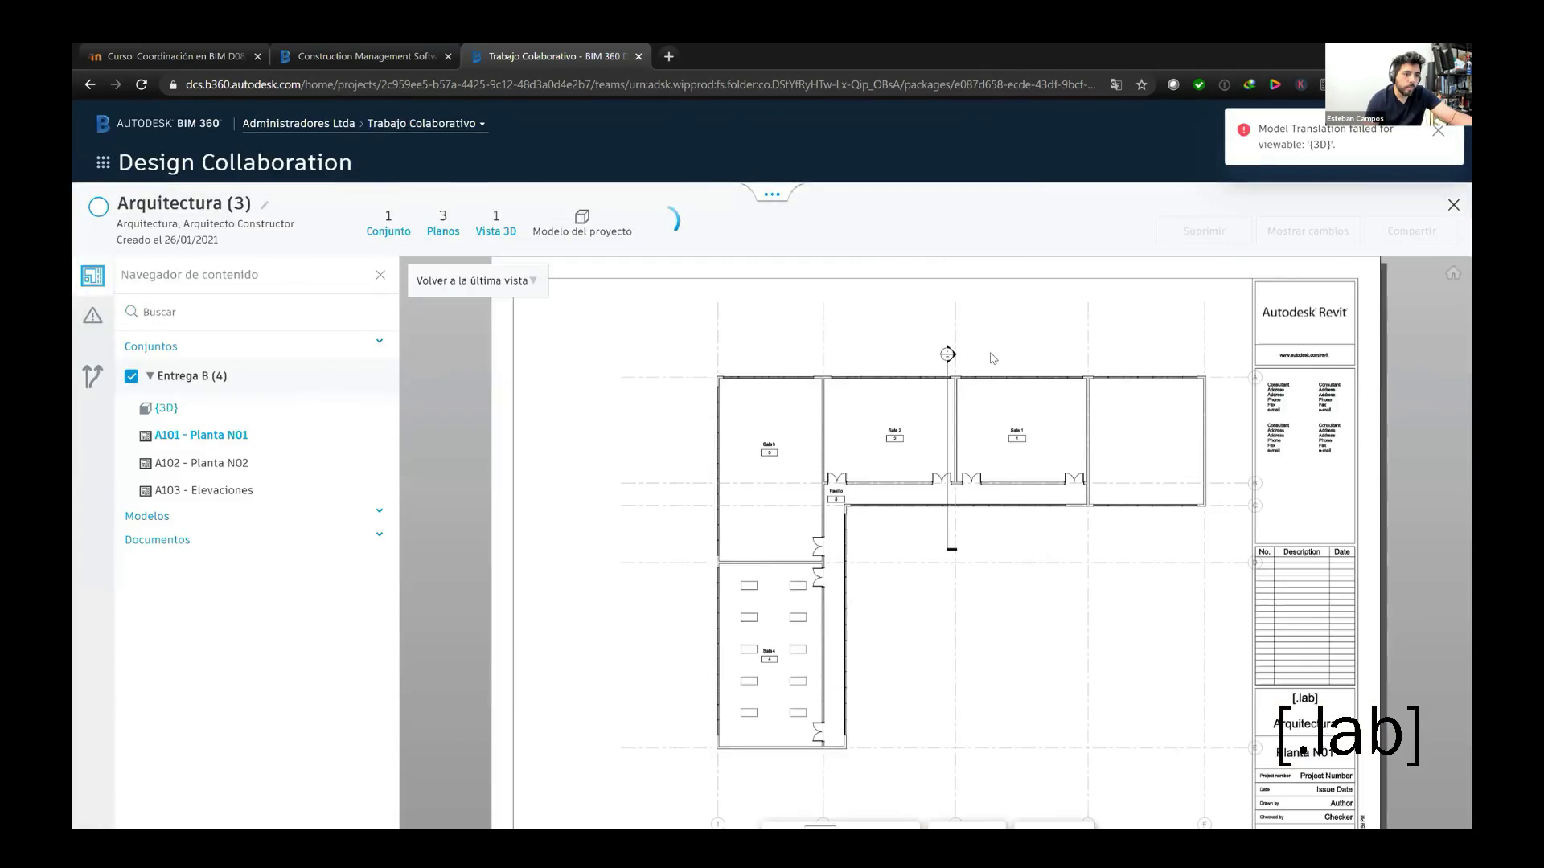Image resolution: width=1544 pixels, height=868 pixels.
Task: Select the Arquitectura package circle
Action: (x=98, y=207)
